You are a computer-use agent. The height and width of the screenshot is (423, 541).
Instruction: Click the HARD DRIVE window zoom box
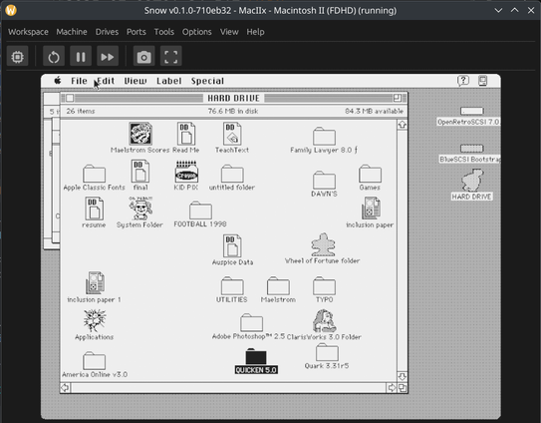(x=397, y=98)
